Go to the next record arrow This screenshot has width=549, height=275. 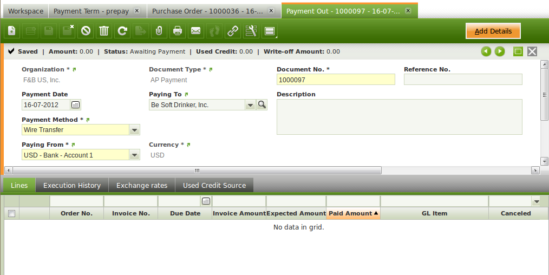coord(499,51)
